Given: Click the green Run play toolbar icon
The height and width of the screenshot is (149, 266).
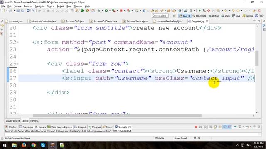Looking at the screenshot, I should click(x=106, y=10).
